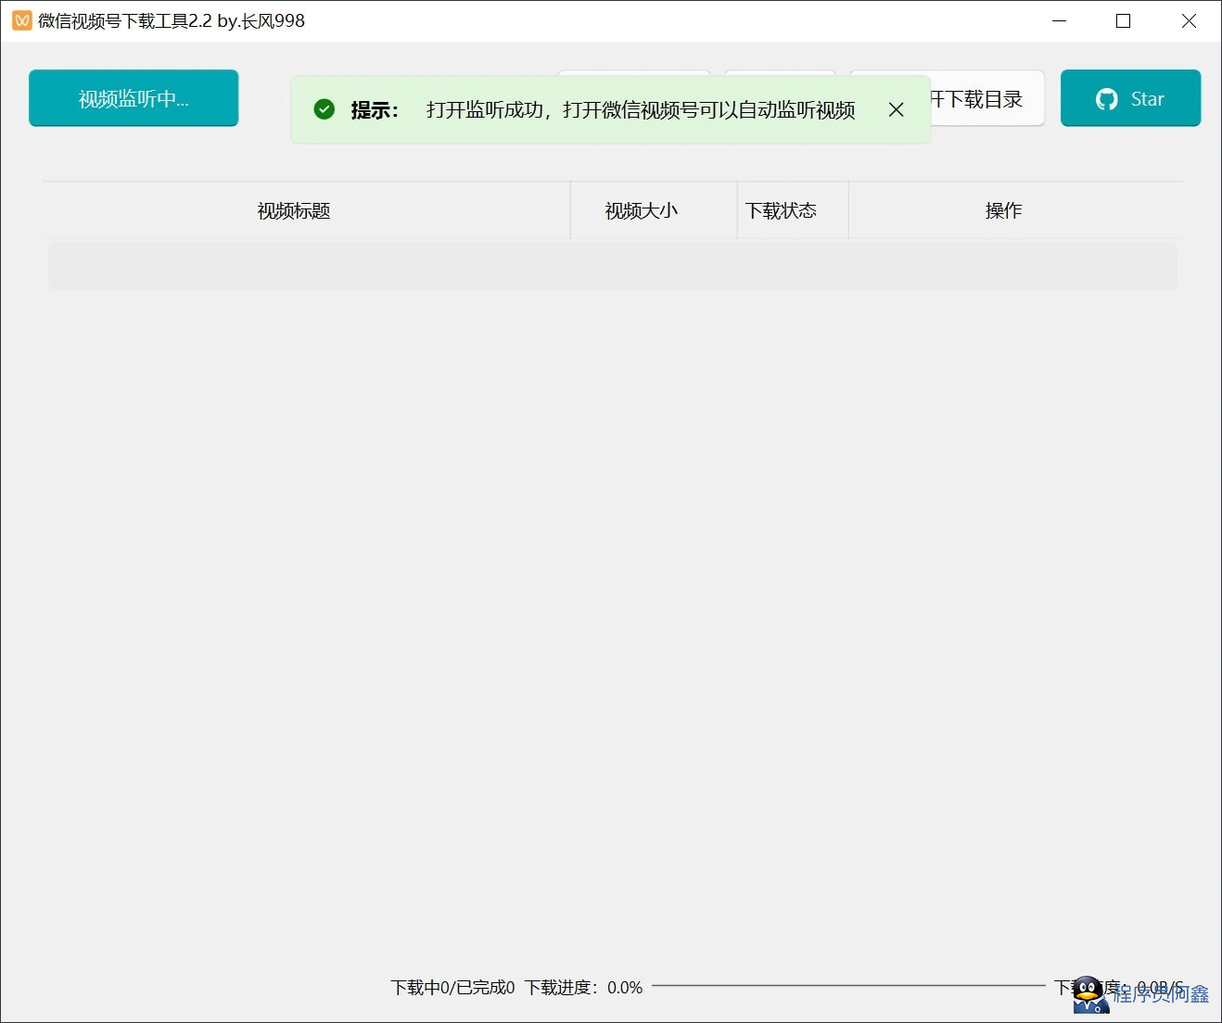The height and width of the screenshot is (1023, 1222).
Task: Dismiss the 提示 notification with its X
Action: click(896, 110)
